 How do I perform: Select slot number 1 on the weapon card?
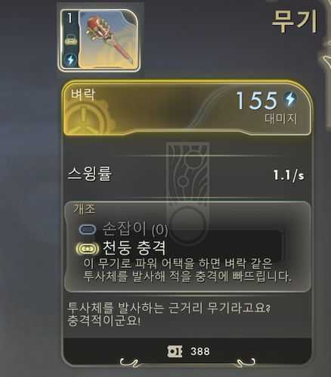click(70, 18)
